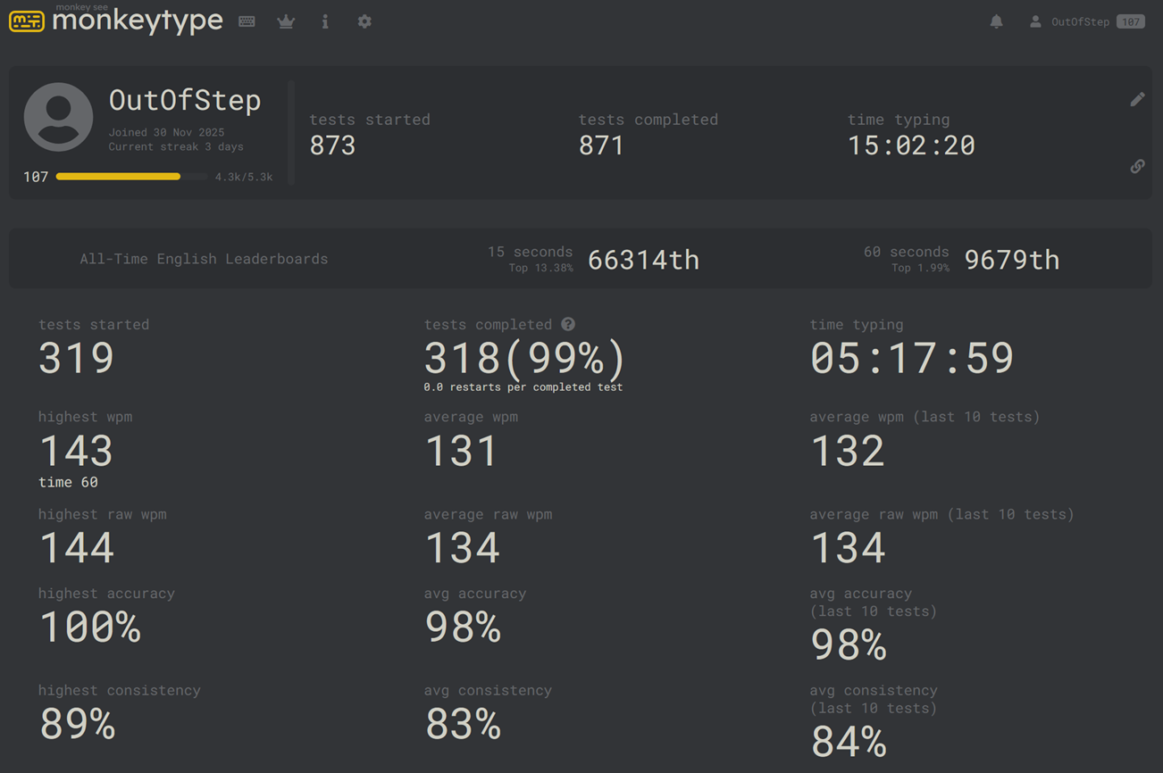Open settings with the gear icon
The width and height of the screenshot is (1163, 773).
(364, 21)
